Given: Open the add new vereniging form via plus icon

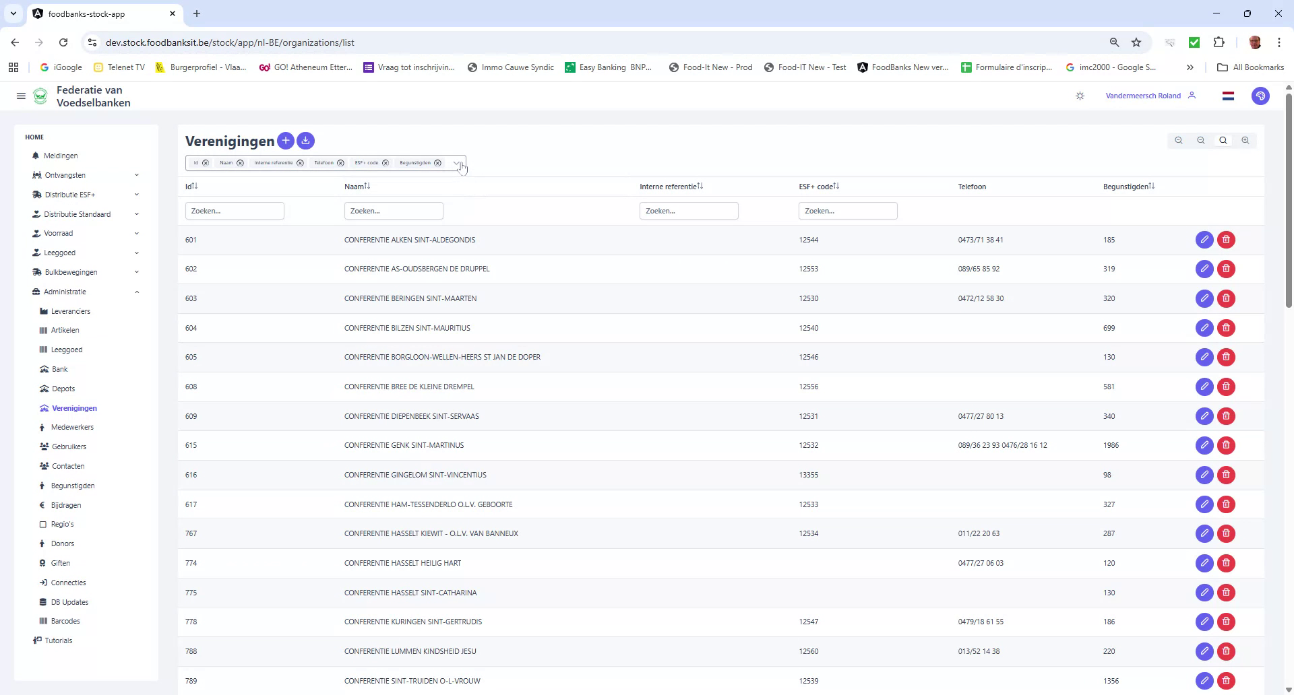Looking at the screenshot, I should [x=286, y=141].
